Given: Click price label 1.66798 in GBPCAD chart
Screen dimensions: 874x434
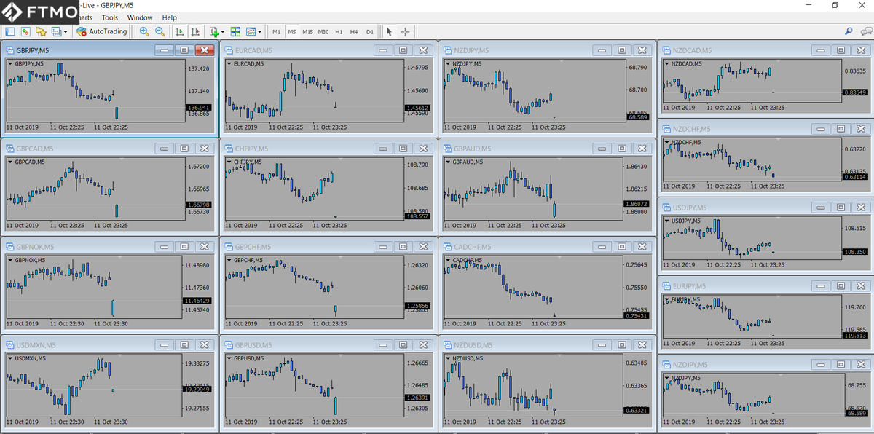Looking at the screenshot, I should pos(198,205).
